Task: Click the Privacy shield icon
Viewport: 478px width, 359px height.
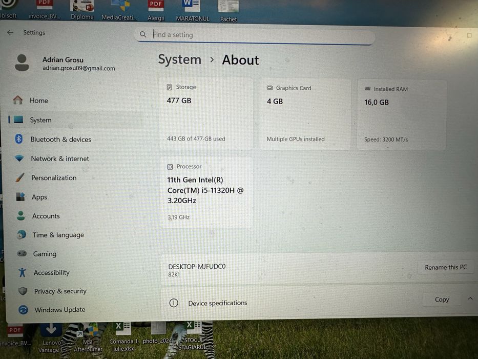Action: pos(23,291)
